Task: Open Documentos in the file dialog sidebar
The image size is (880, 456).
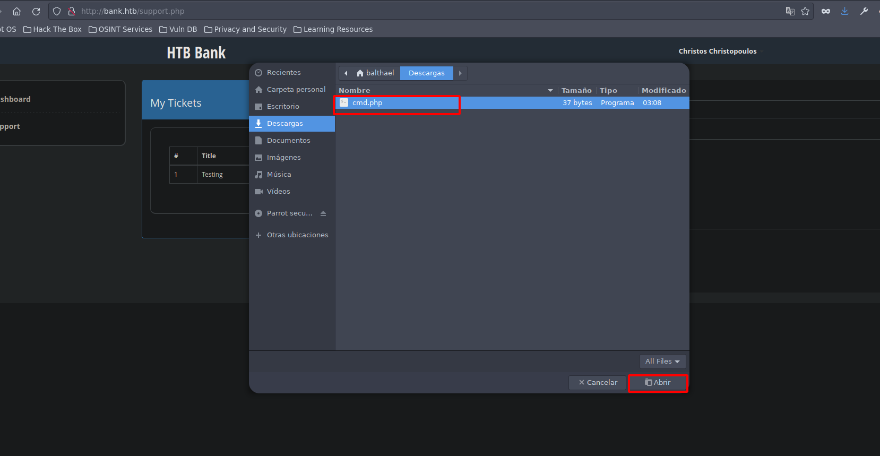Action: [x=288, y=141]
